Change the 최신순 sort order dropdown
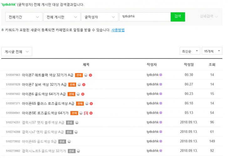 pyautogui.click(x=189, y=51)
